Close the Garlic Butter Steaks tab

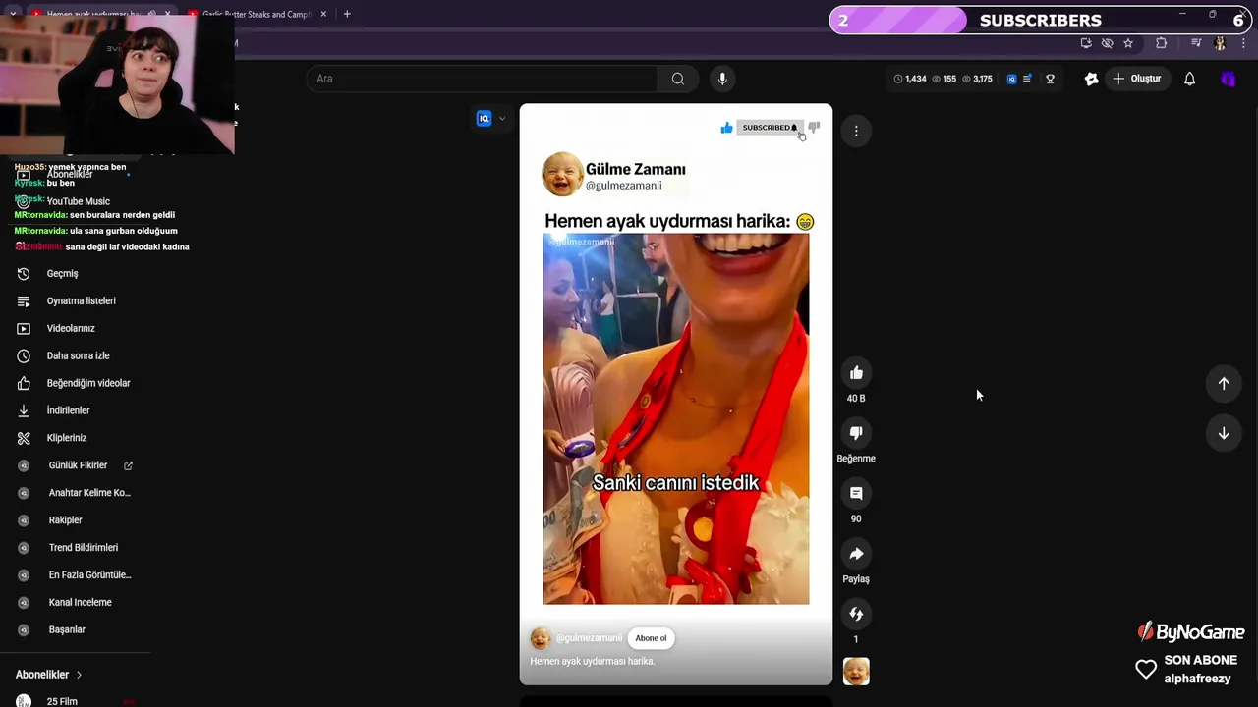click(x=322, y=15)
